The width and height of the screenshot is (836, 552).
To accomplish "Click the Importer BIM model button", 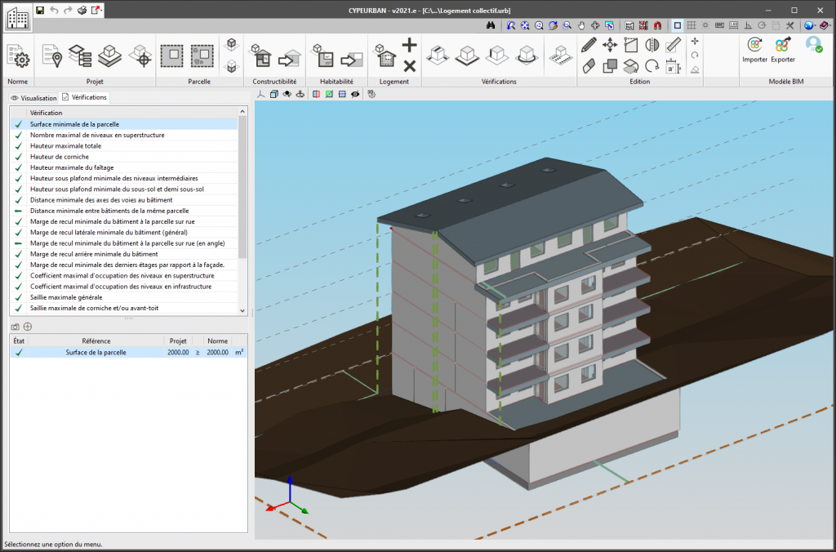I will point(754,50).
